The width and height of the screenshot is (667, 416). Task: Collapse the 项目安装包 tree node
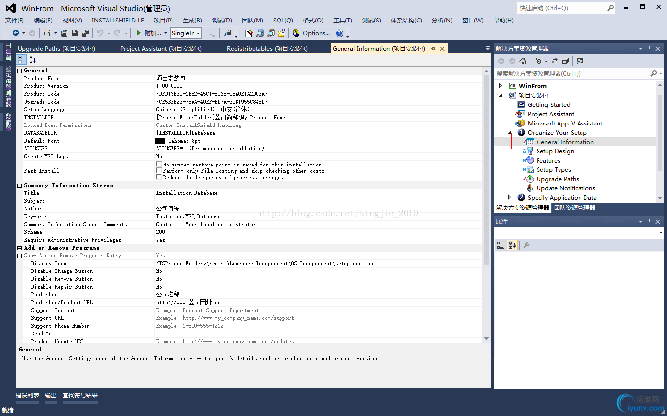[500, 95]
